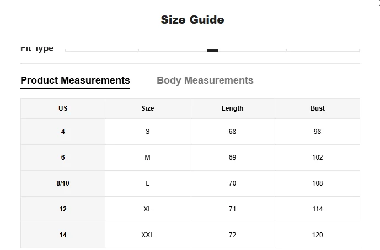This screenshot has height=250, width=380.
Task: Select US size 4 row
Action: (63, 132)
